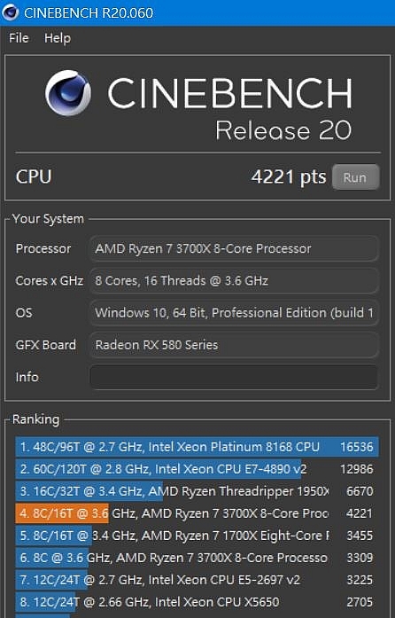Select ranking entry Xeon Platinum 8168
The height and width of the screenshot is (618, 395).
click(197, 447)
